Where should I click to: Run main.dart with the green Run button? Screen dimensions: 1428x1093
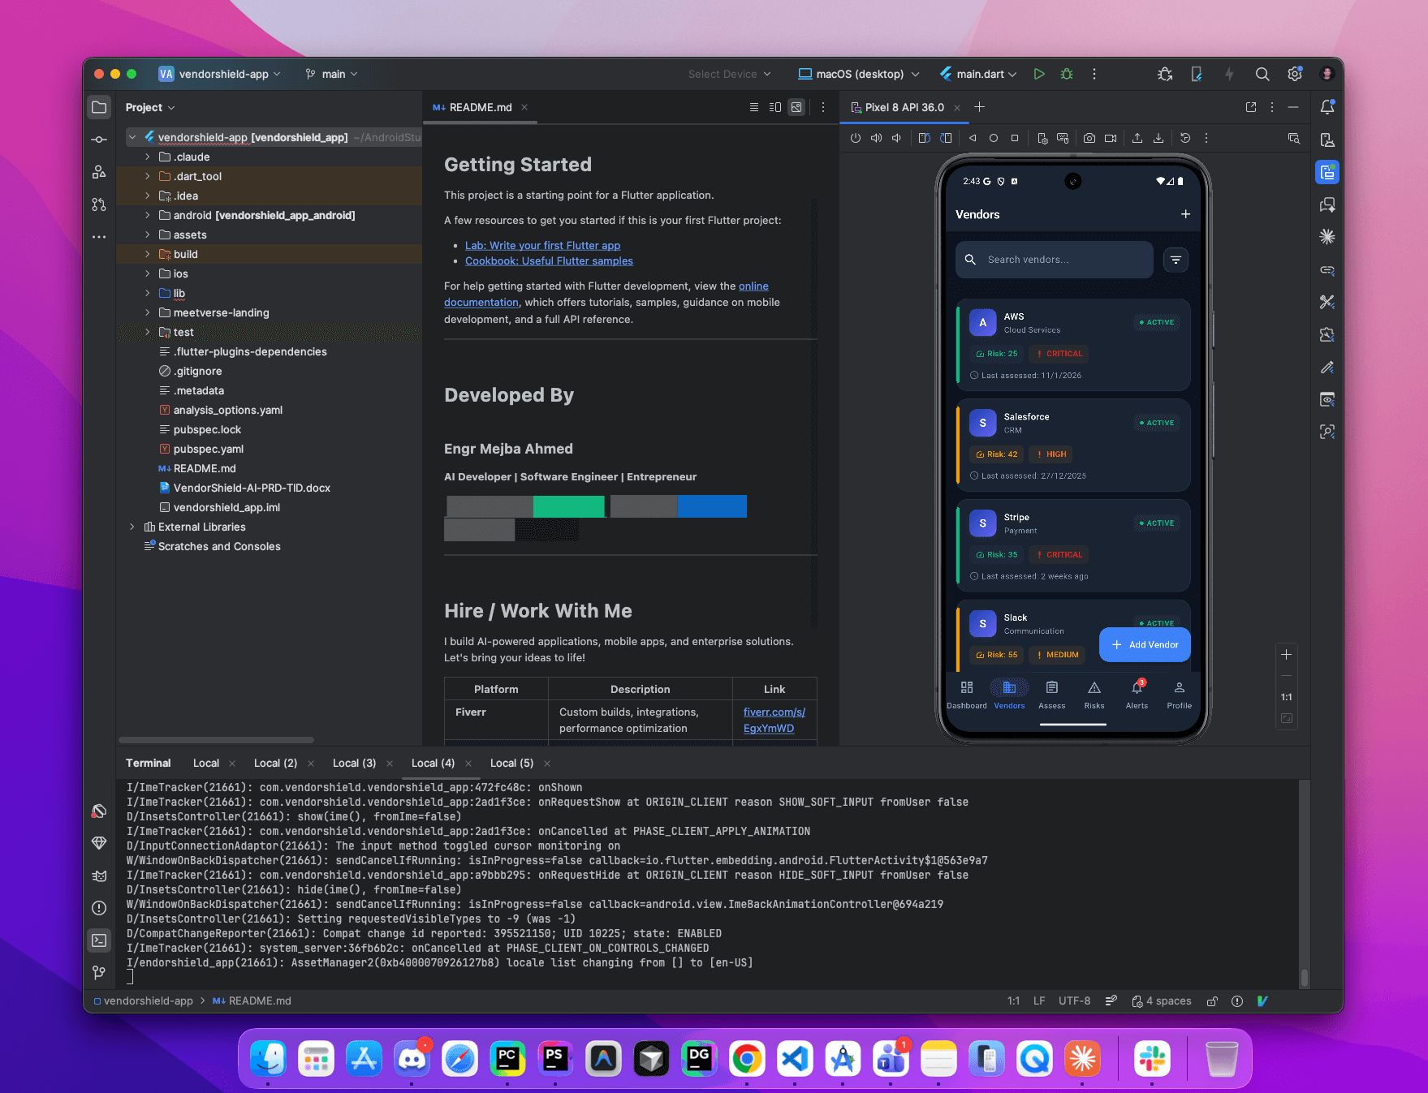click(1039, 73)
